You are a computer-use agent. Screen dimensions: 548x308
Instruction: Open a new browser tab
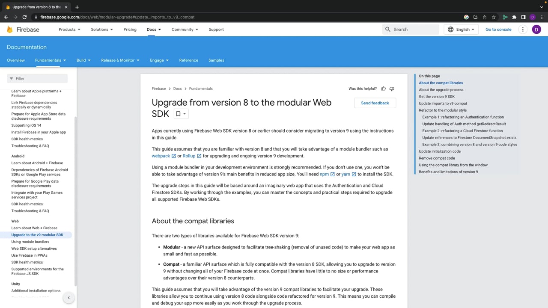77,7
